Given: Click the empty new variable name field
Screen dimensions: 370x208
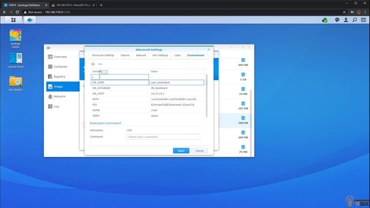Looking at the screenshot, I should [120, 77].
